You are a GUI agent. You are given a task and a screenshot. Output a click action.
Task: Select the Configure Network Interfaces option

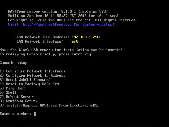coord(33,71)
